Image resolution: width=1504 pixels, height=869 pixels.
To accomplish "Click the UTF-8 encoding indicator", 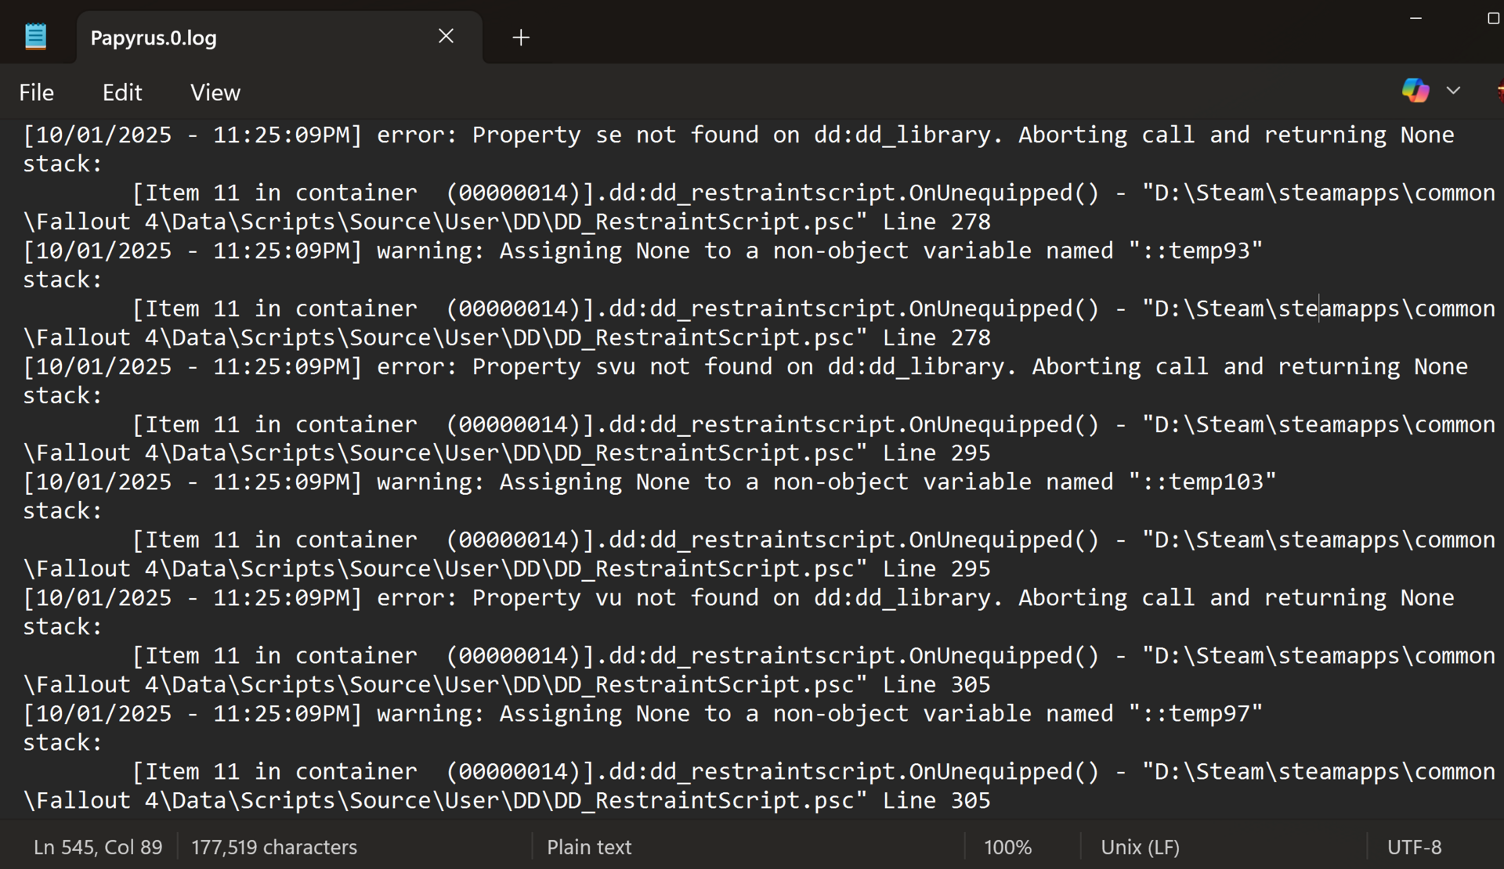I will 1414,847.
